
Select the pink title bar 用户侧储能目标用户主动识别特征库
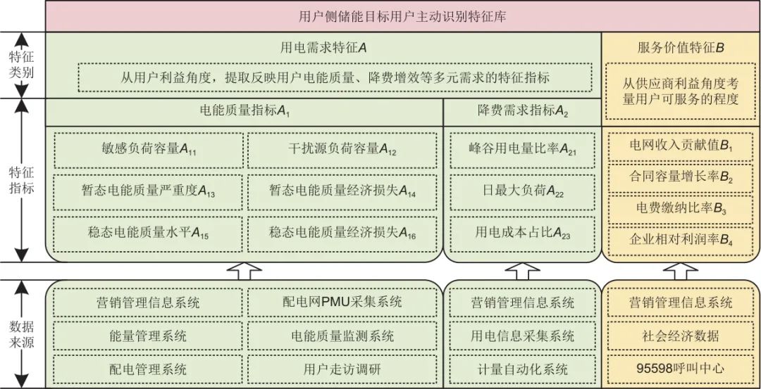click(402, 16)
